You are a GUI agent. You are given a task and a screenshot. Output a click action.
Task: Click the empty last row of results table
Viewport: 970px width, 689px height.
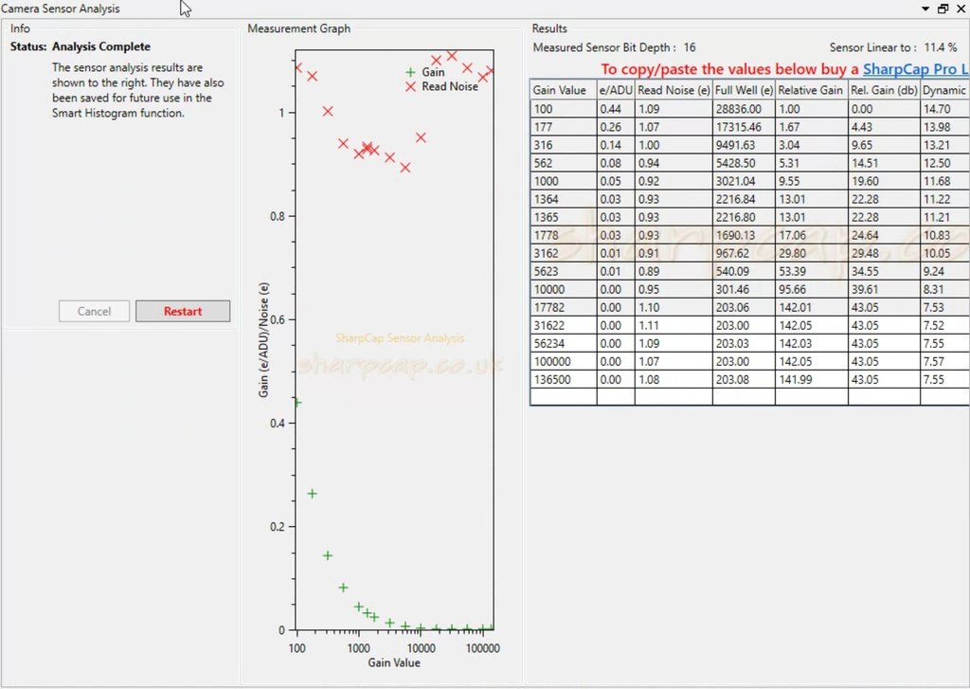coord(749,397)
